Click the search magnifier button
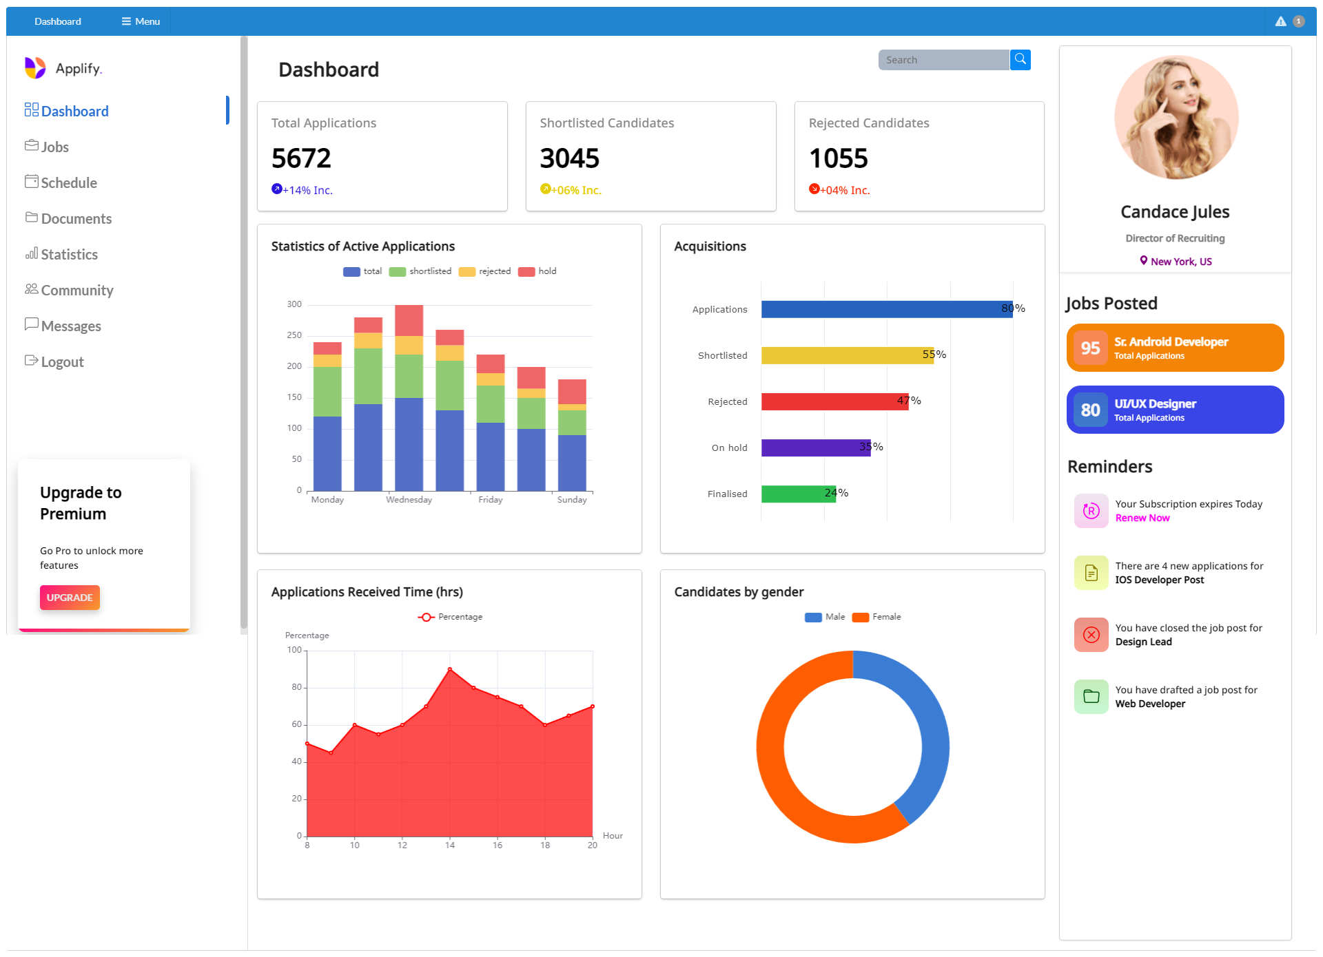 tap(1021, 60)
